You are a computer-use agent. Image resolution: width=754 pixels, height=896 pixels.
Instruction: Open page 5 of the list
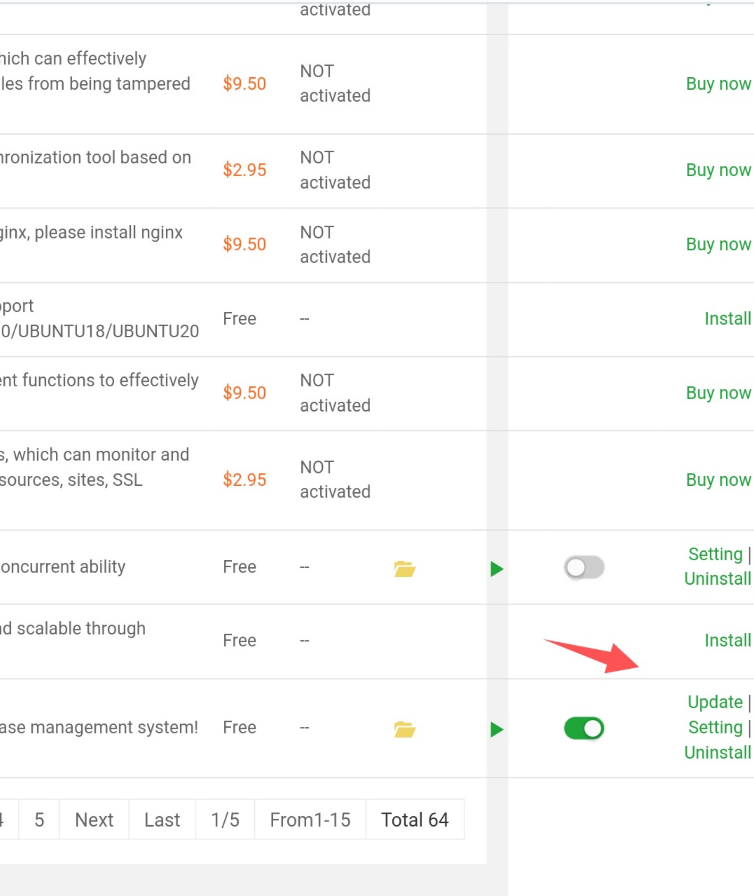[39, 819]
